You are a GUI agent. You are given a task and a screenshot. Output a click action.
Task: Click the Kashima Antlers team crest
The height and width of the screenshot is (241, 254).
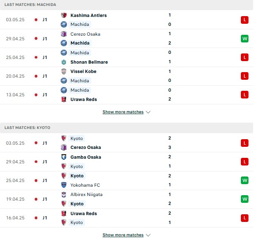click(64, 15)
